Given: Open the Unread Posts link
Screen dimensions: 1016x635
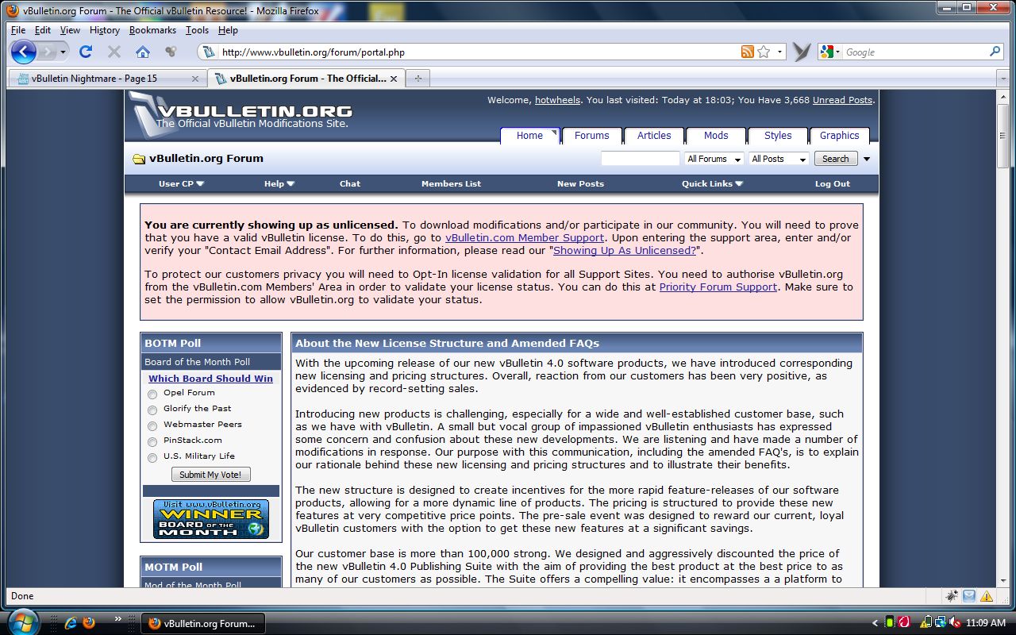Looking at the screenshot, I should pyautogui.click(x=842, y=100).
